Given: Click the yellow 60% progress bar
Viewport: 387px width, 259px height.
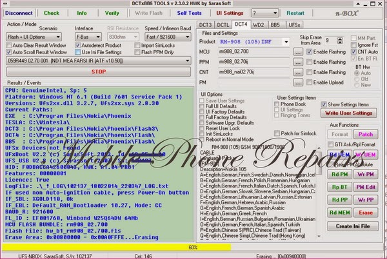Looking at the screenshot, I should click(192, 247).
